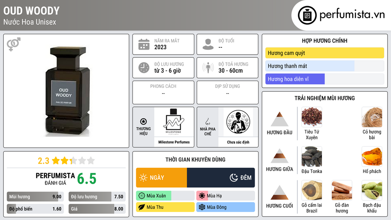Click the clock icon beside Độ lưu hương
This screenshot has width=391, height=220.
(x=144, y=68)
